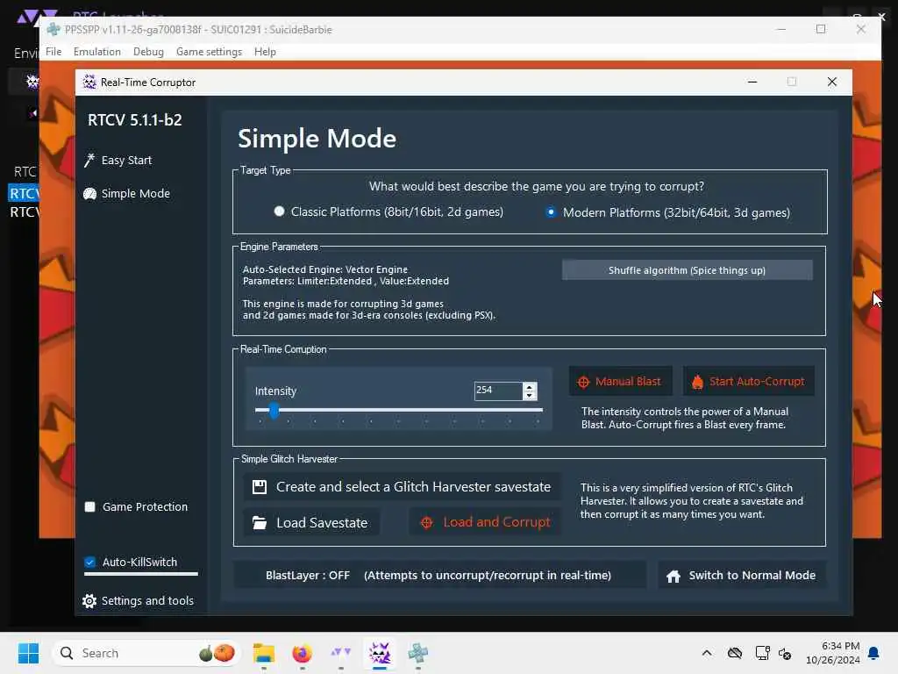Open the notification bell
This screenshot has height=674, width=898.
tap(874, 653)
